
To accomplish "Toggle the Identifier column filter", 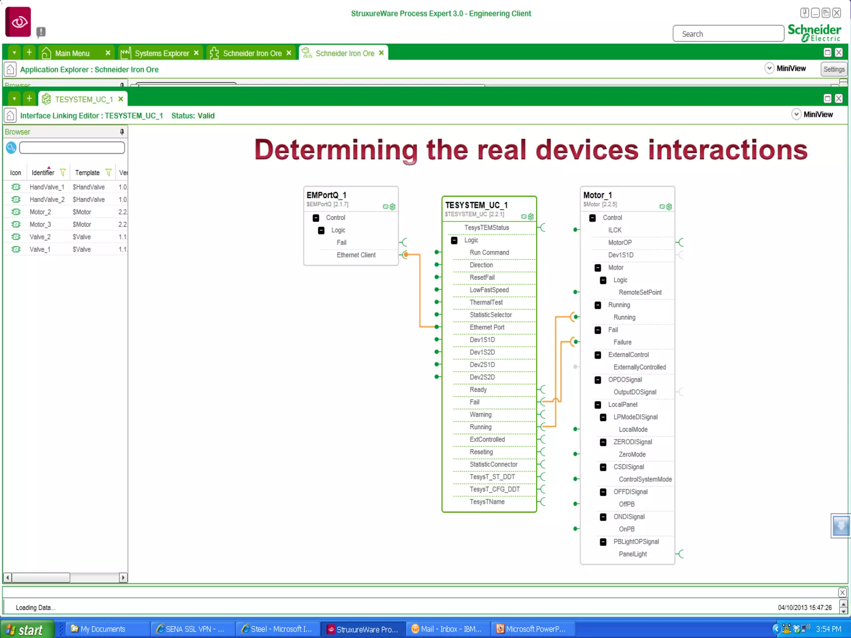I will (63, 172).
